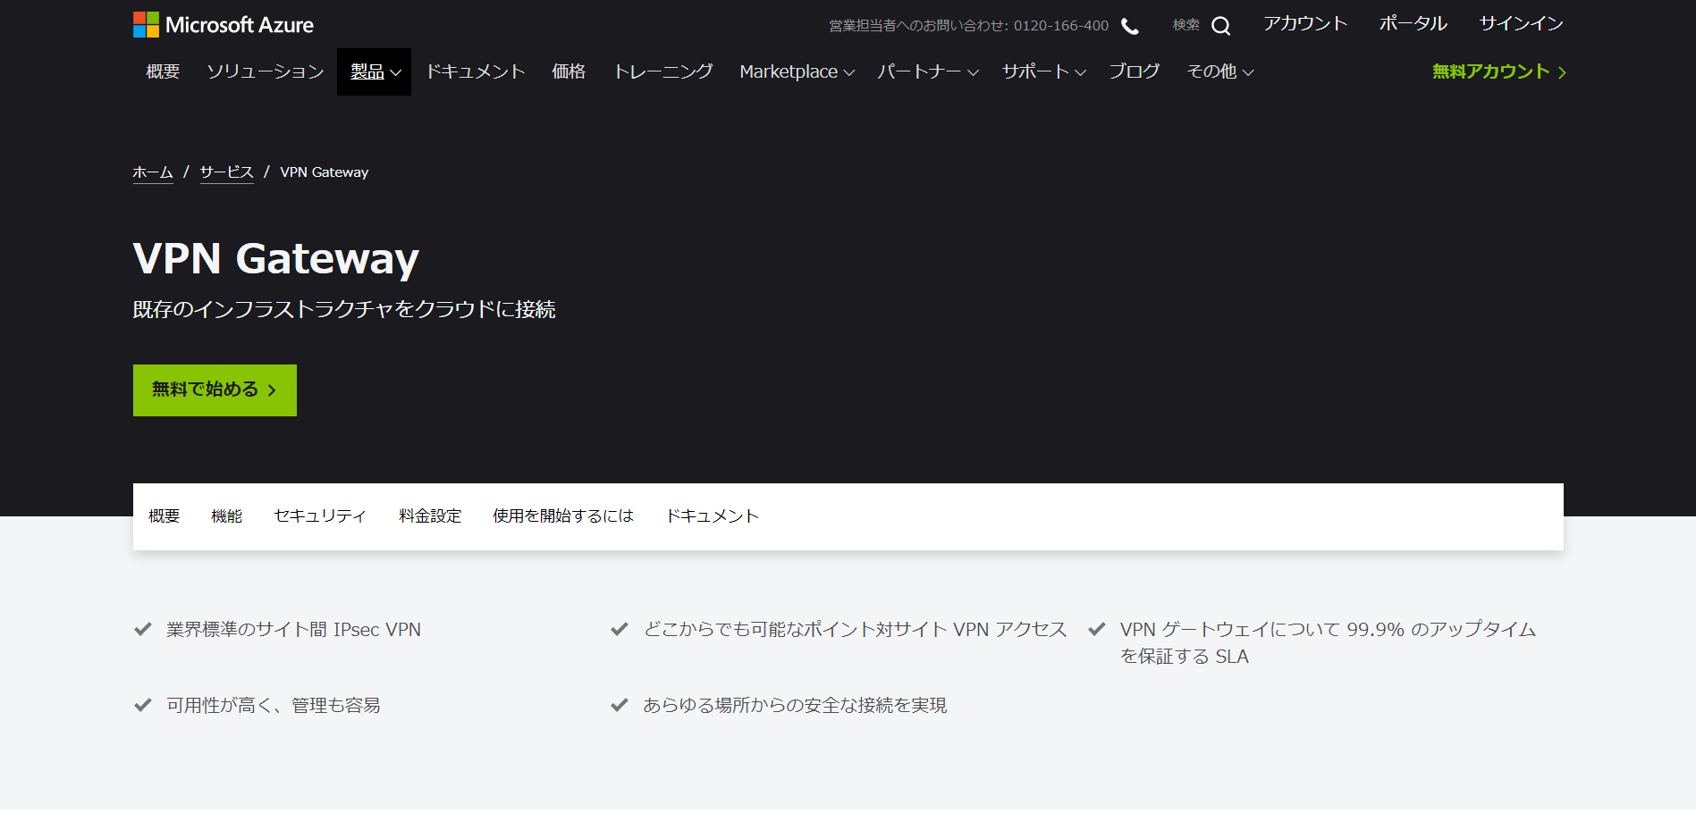Open the ポータル link
The image size is (1696, 838).
pos(1413,24)
